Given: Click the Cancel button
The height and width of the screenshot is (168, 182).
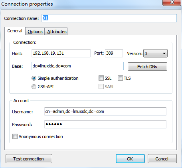Looking at the screenshot, I should tap(162, 159).
